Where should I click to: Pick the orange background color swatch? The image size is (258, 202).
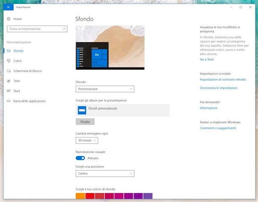click(80, 196)
